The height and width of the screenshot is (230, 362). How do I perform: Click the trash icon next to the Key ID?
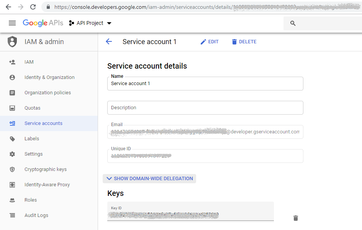(295, 218)
